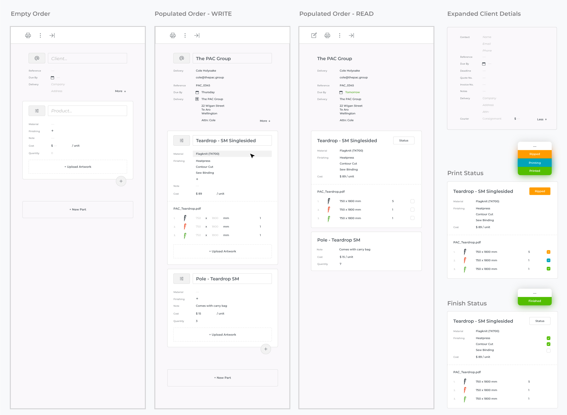Open kebab menu in Populated Order WRITE
This screenshot has height=415, width=567.
coord(185,35)
